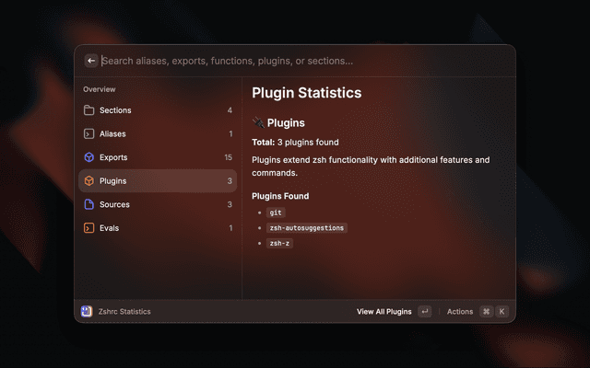Click the Plugins box icon
Image resolution: width=590 pixels, height=368 pixels.
pyautogui.click(x=89, y=181)
